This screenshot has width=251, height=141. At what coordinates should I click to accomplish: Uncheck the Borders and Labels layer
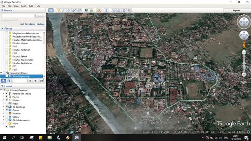pos(7,94)
